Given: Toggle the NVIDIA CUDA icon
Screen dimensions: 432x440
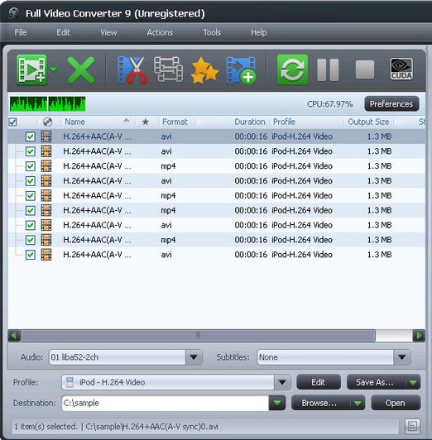Looking at the screenshot, I should [x=401, y=69].
